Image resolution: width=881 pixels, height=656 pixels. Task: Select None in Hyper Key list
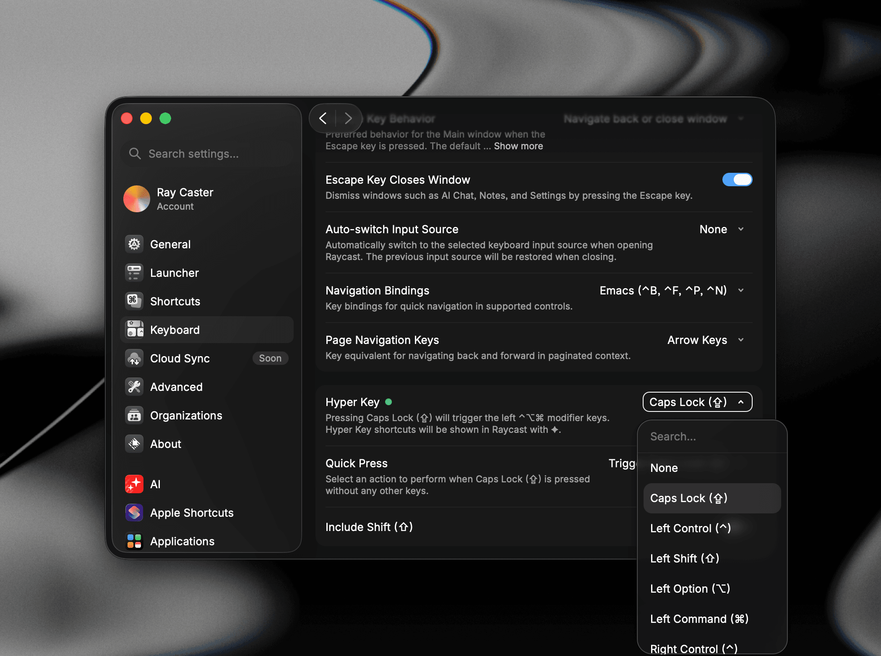pos(712,468)
